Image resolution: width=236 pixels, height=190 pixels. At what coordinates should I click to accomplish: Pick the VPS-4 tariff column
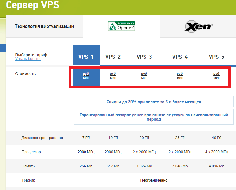click(180, 57)
